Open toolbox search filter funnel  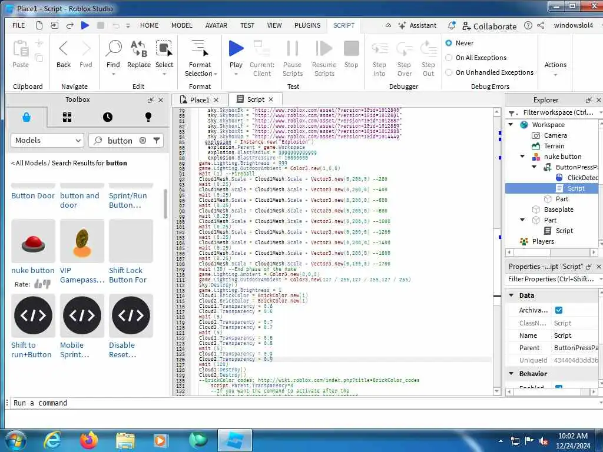[157, 140]
